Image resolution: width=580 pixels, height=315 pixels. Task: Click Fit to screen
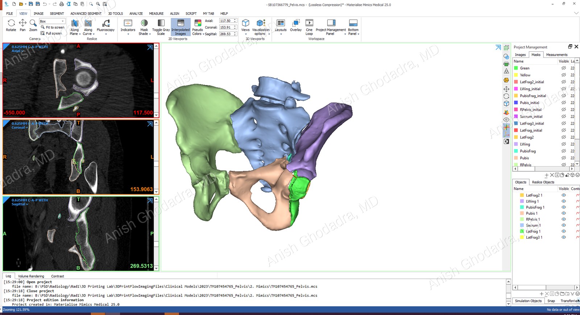(x=53, y=27)
